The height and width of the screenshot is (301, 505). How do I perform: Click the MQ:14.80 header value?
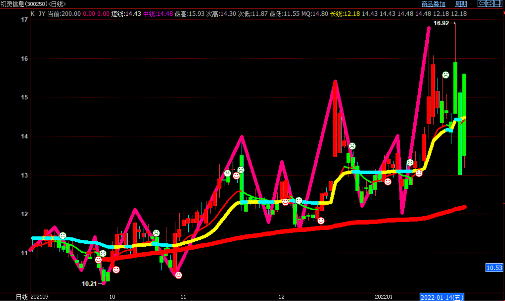(x=315, y=14)
